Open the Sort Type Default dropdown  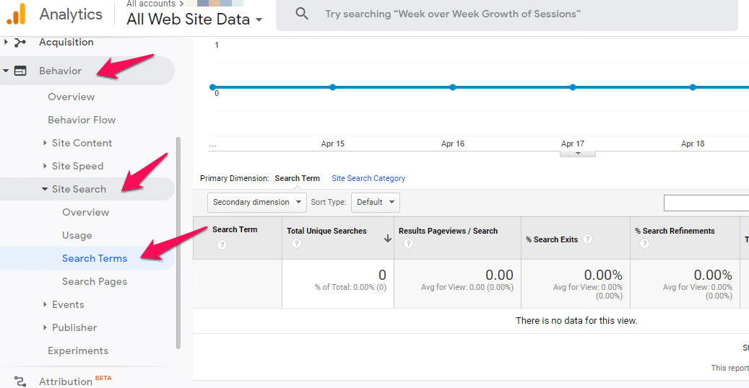coord(375,202)
